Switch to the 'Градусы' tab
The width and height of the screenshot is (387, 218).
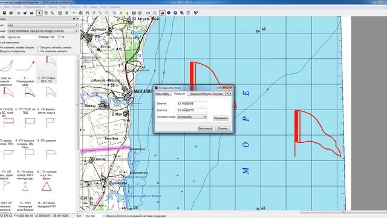(179, 94)
